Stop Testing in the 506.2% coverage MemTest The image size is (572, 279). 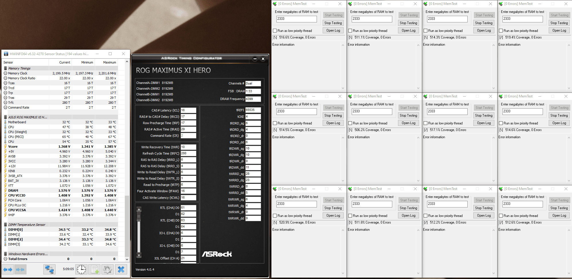pyautogui.click(x=408, y=116)
